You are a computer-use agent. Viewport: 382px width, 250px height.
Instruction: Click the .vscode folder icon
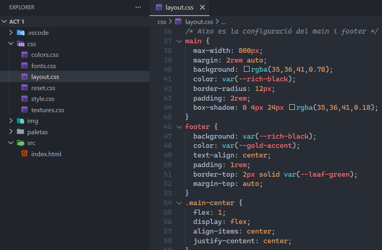coord(20,33)
